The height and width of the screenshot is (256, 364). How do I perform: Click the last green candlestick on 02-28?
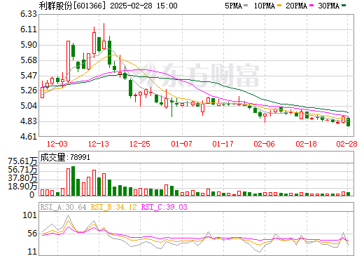pyautogui.click(x=348, y=122)
